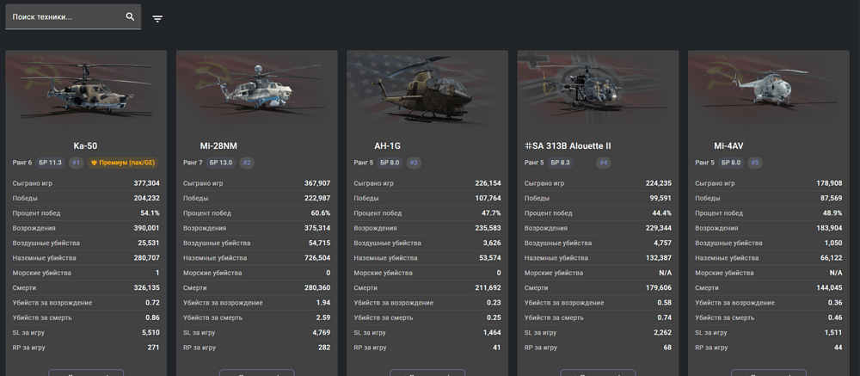The height and width of the screenshot is (376, 860).
Task: Select wins value '204,232' for Ka-50
Action: coord(146,198)
